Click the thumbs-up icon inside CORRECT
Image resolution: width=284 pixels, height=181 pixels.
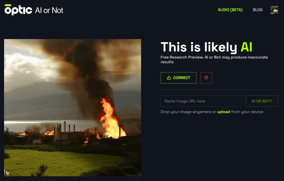point(169,78)
